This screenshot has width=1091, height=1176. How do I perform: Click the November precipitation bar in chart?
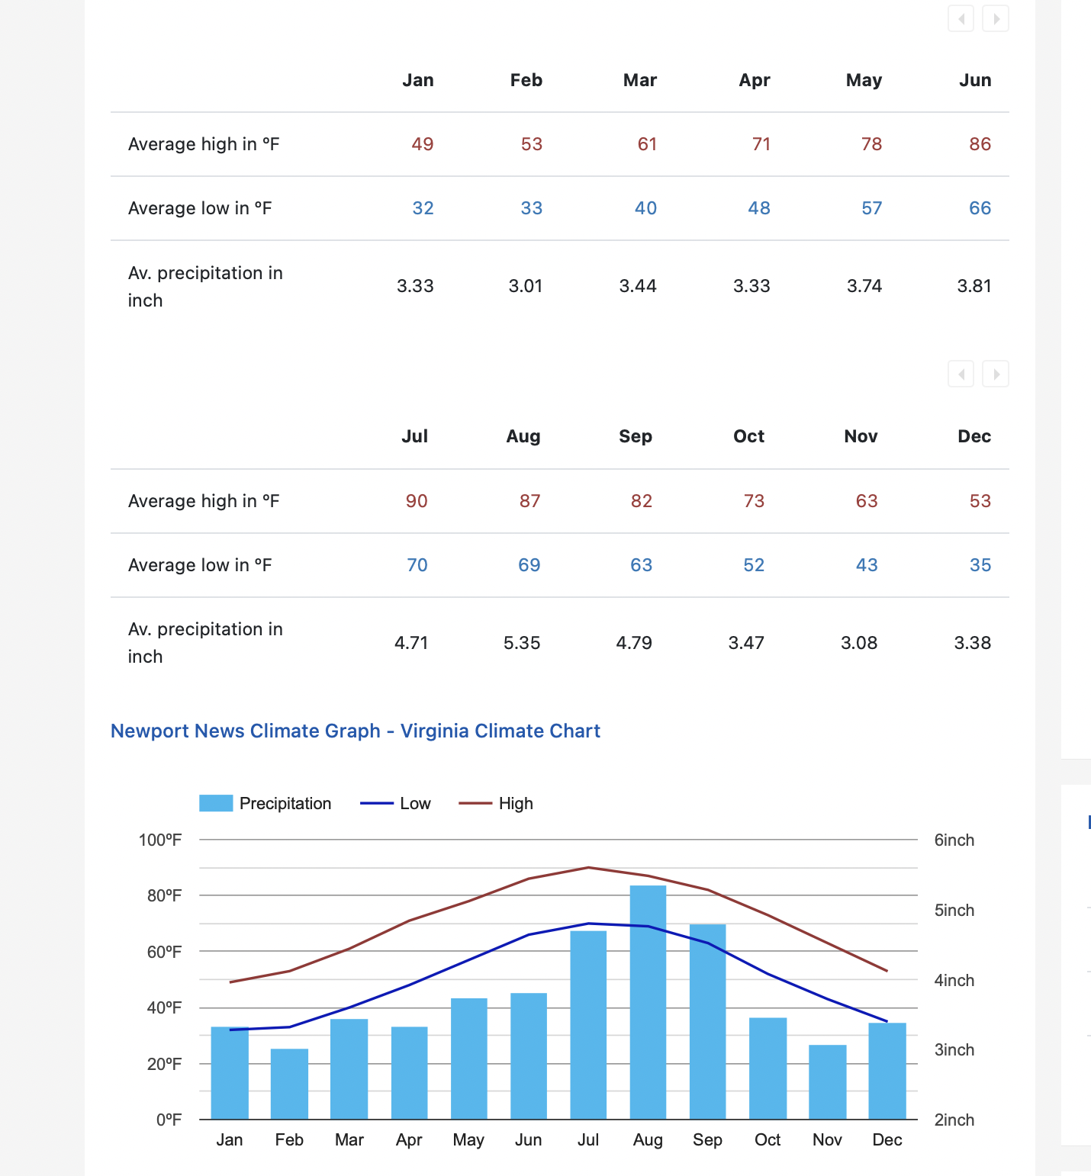pyautogui.click(x=828, y=1082)
